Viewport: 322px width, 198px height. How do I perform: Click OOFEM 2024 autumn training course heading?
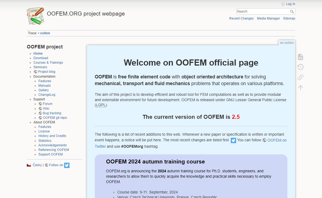click(x=155, y=162)
